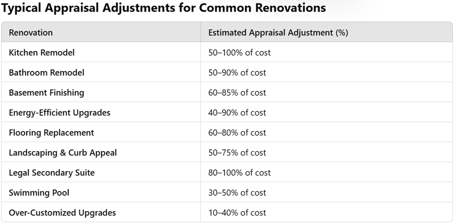Click the 'Bathroom Remodel' row label
This screenshot has height=223, width=456.
click(x=46, y=72)
